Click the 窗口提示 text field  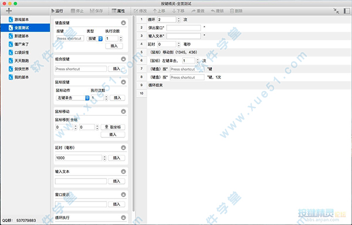coord(81,204)
